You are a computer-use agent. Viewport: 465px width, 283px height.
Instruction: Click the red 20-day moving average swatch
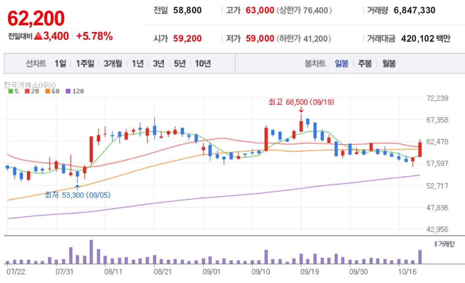pyautogui.click(x=27, y=91)
